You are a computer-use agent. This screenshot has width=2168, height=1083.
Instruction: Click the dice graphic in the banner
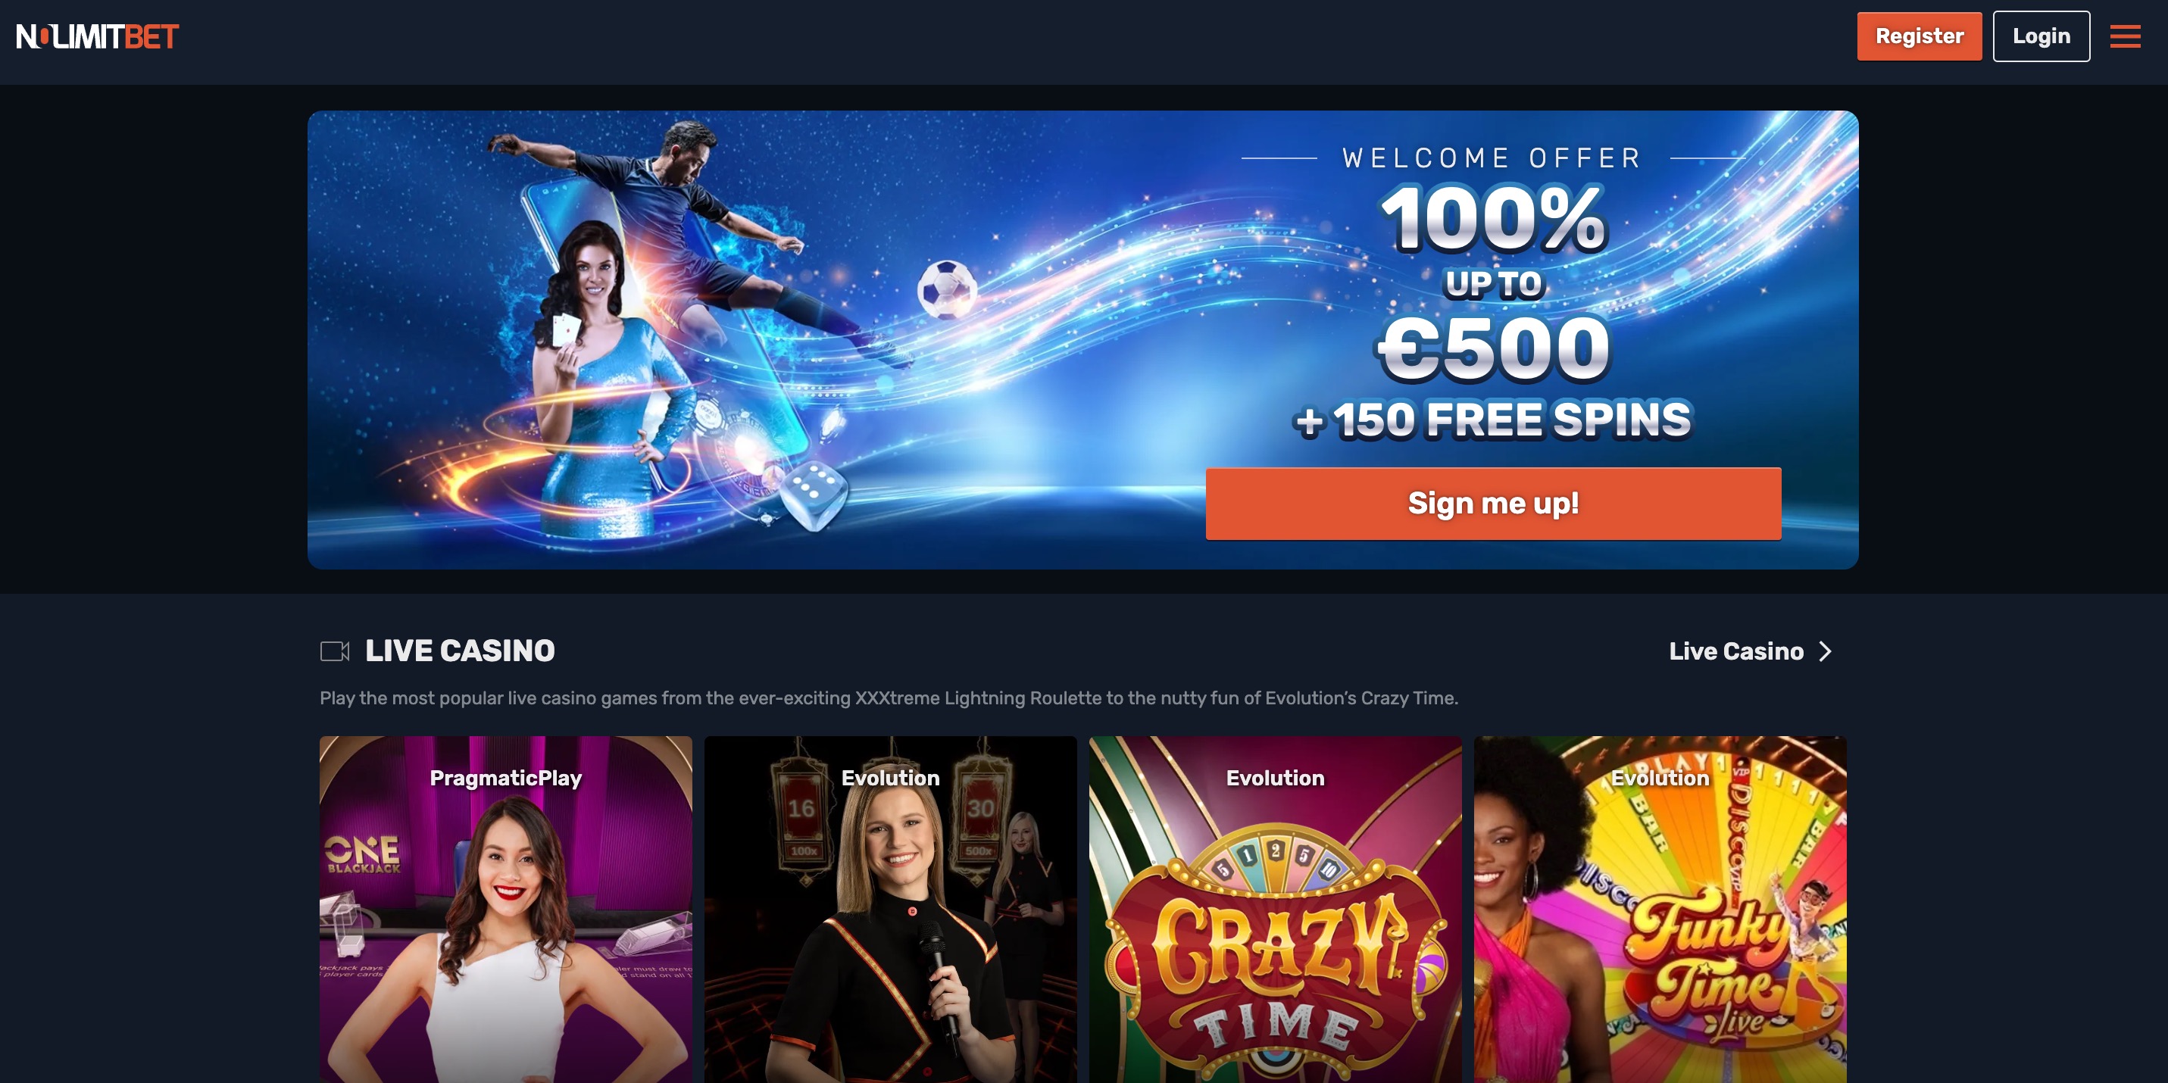click(x=811, y=495)
